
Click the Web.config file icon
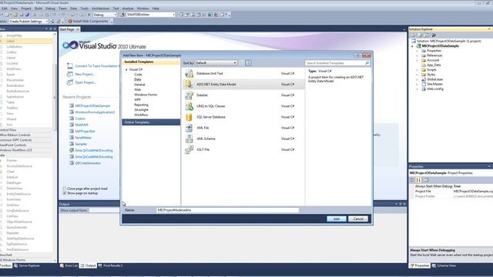click(424, 89)
